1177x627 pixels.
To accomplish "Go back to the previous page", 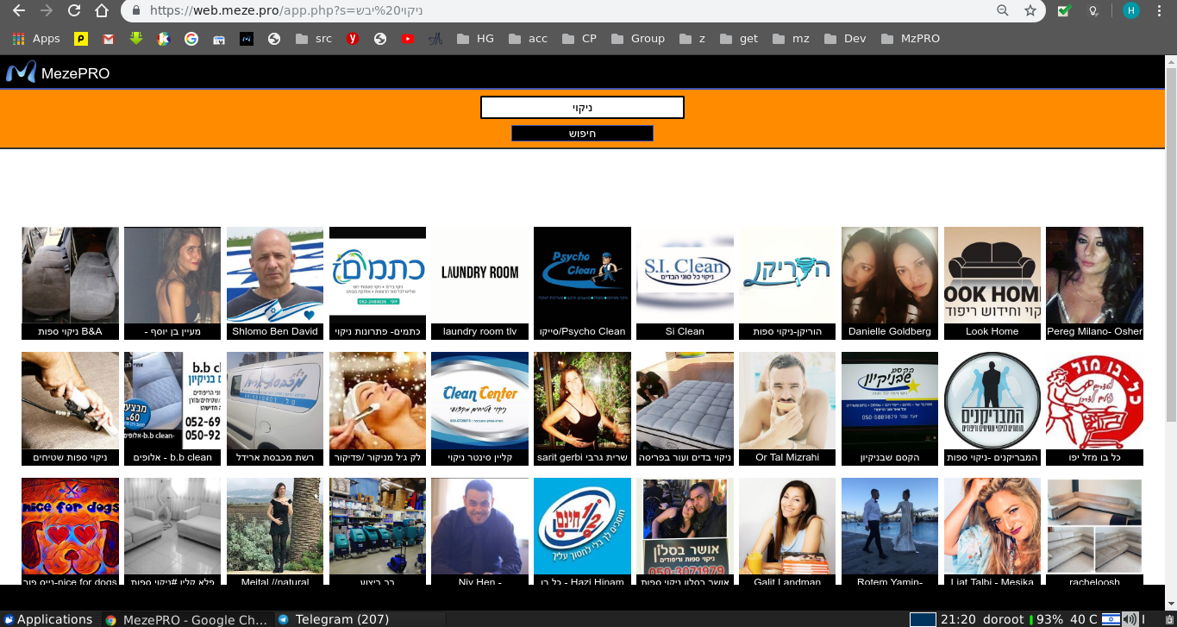I will pos(19,10).
